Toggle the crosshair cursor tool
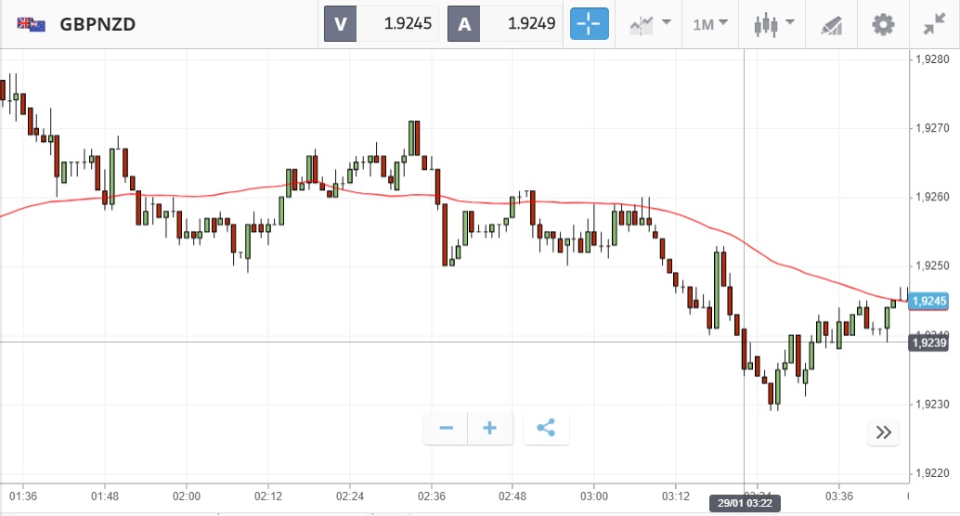960x516 pixels. pos(590,24)
